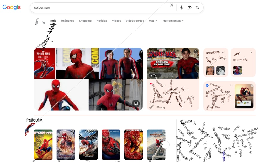The image size is (264, 162).
Task: Click the magnifying glass search icon
Action: pos(197,8)
